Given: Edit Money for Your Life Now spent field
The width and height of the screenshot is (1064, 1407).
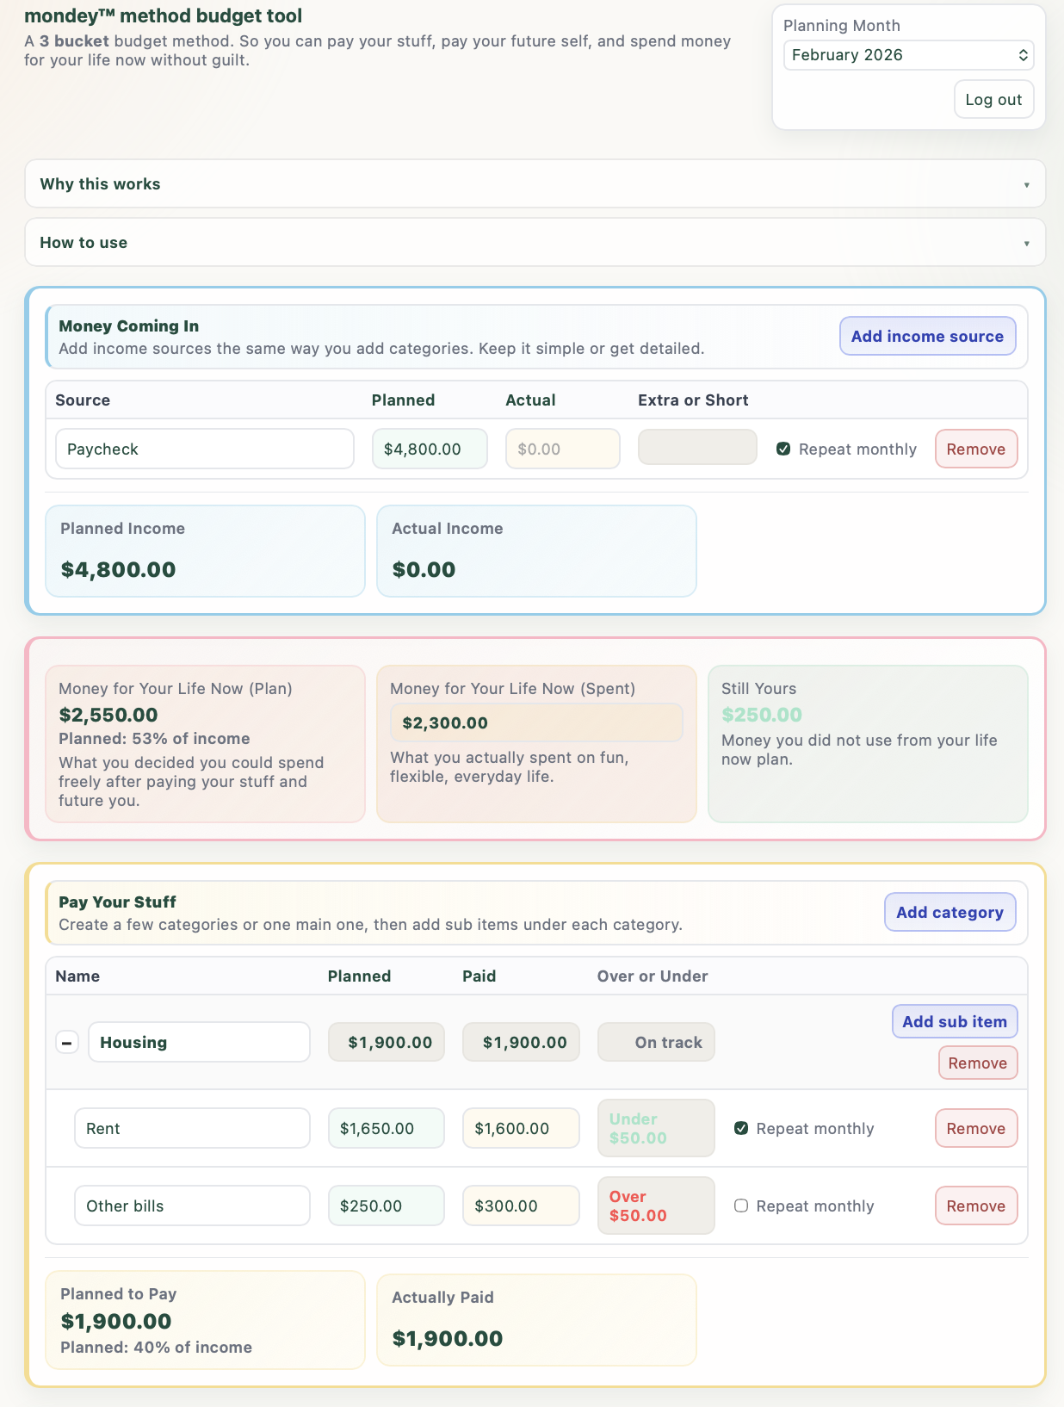Looking at the screenshot, I should (x=536, y=722).
